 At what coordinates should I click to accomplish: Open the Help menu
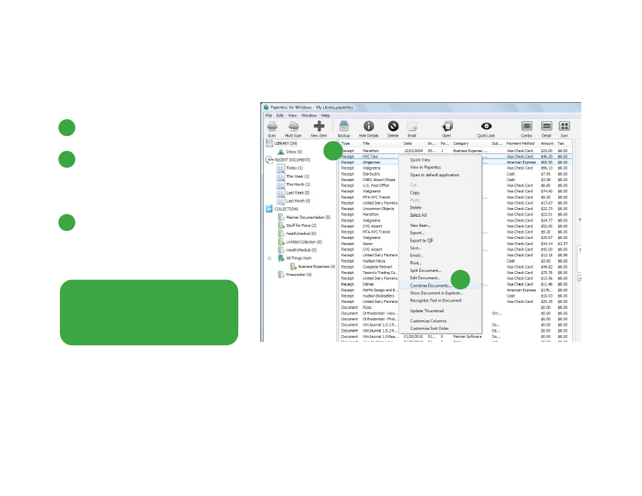click(326, 116)
